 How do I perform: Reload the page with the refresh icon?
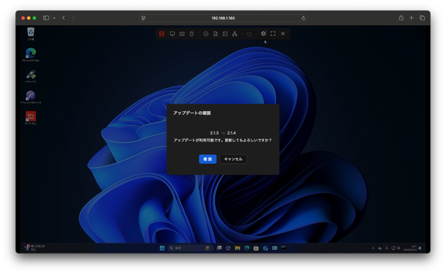coord(303,18)
